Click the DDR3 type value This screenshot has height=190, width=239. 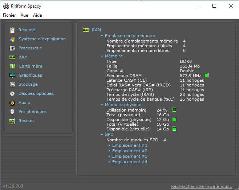[x=186, y=61]
